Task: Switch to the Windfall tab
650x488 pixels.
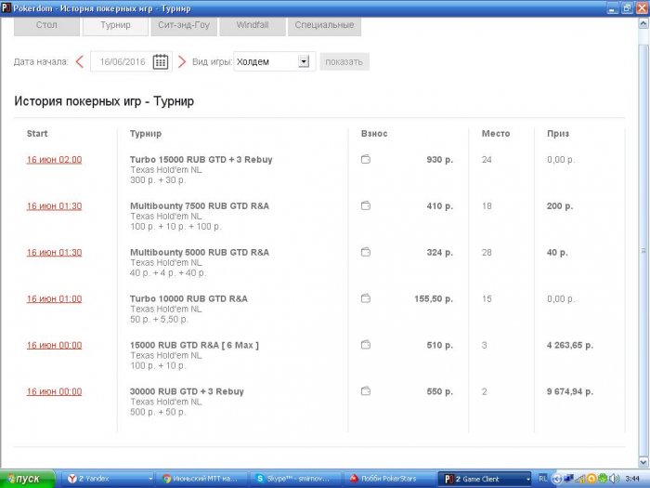Action: click(253, 26)
